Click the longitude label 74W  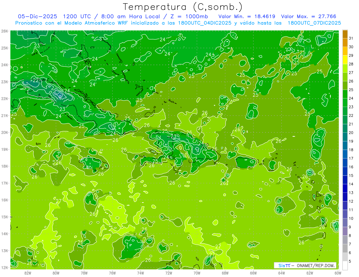click(x=141, y=273)
